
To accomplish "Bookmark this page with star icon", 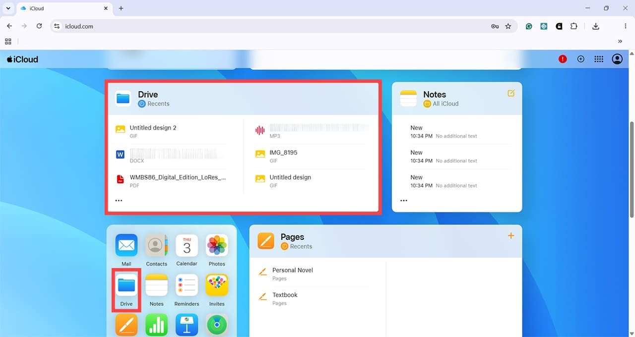I will coord(508,26).
